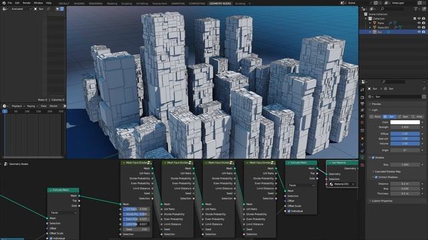The image size is (428, 240).
Task: Click the Blender logo icon
Action: [x=3, y=3]
